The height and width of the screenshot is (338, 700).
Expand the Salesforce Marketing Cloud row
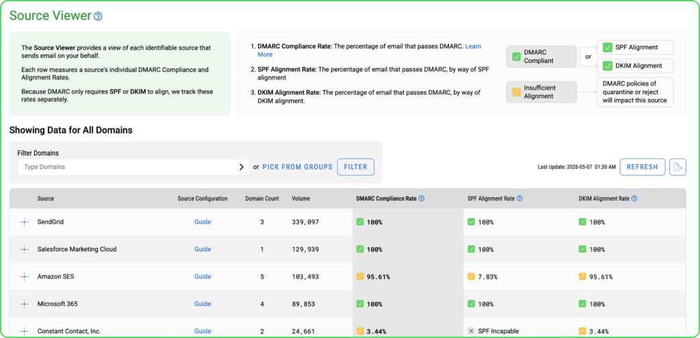(25, 249)
